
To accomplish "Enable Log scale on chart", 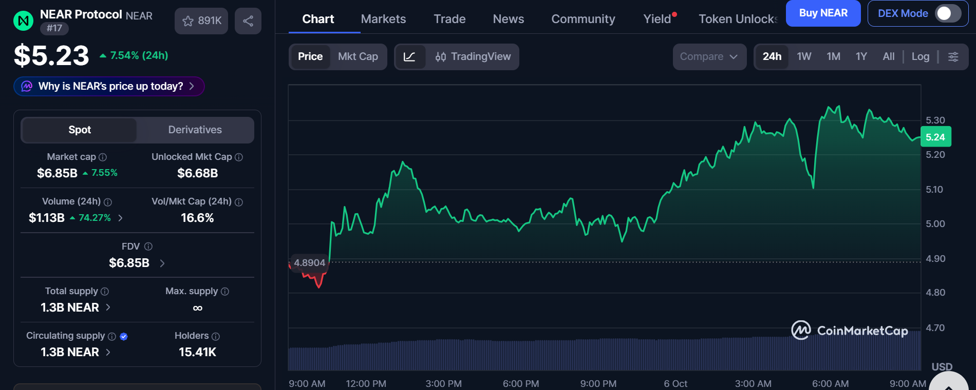I will (x=921, y=56).
